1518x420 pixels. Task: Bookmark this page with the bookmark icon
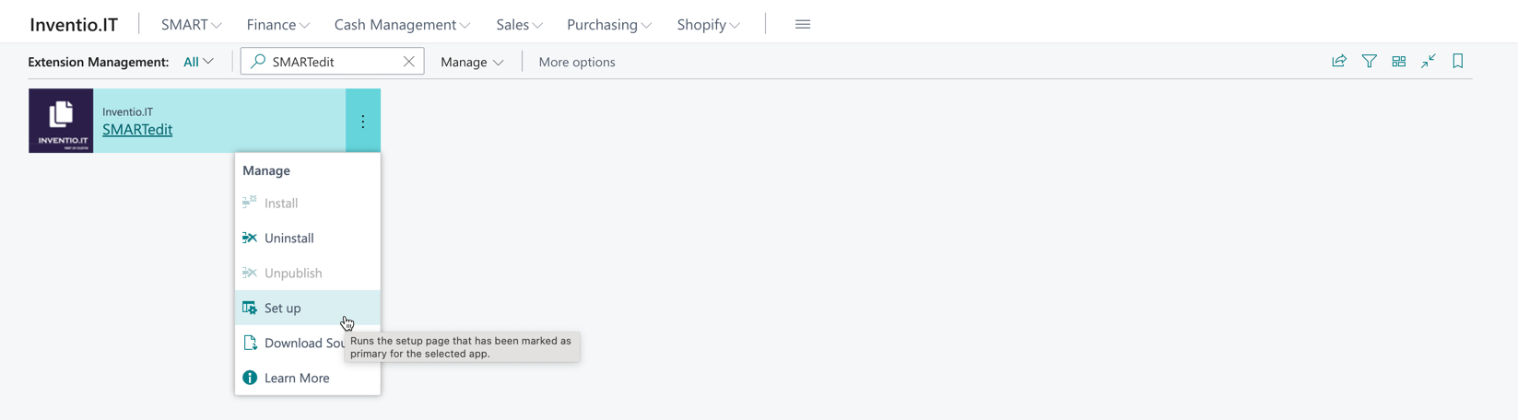1458,62
